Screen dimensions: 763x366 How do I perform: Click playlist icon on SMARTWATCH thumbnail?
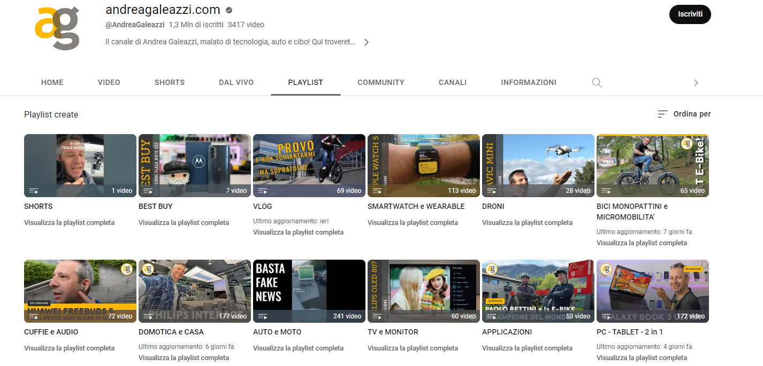pyautogui.click(x=377, y=191)
